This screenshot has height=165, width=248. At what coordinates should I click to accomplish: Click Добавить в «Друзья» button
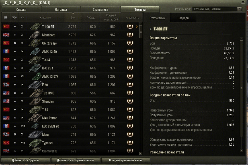tap(25, 160)
